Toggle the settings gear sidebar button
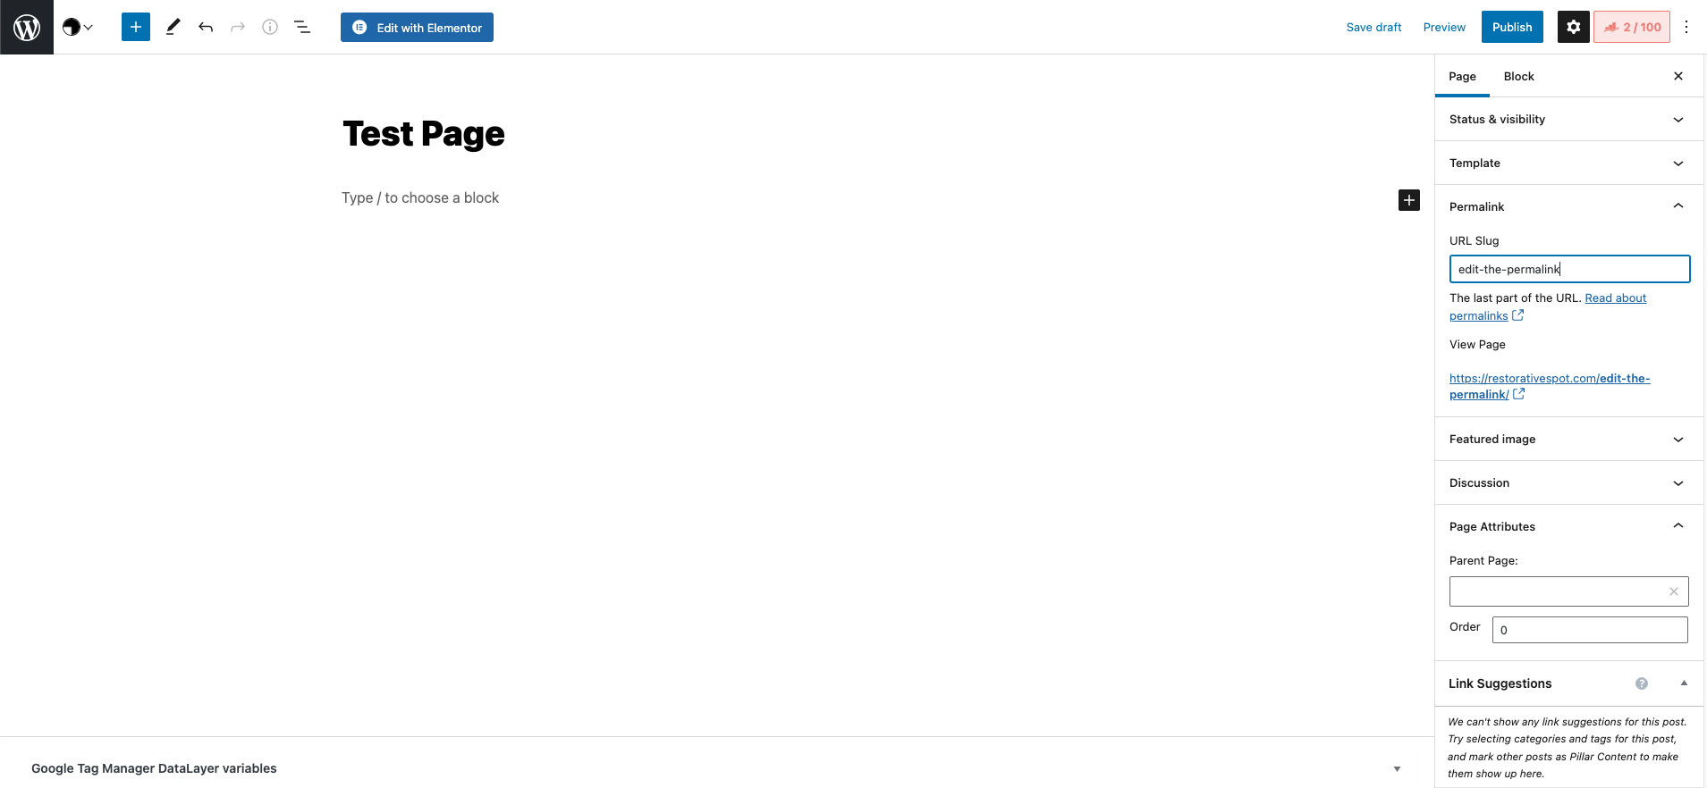Viewport: 1707px width, 788px height. point(1574,27)
